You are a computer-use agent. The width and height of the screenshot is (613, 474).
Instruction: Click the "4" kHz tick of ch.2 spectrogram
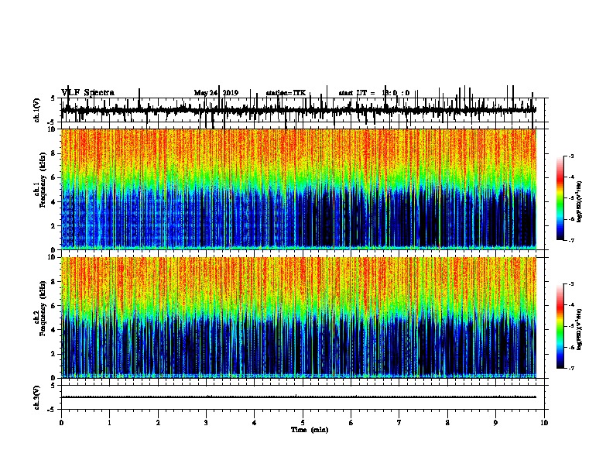[x=54, y=330]
